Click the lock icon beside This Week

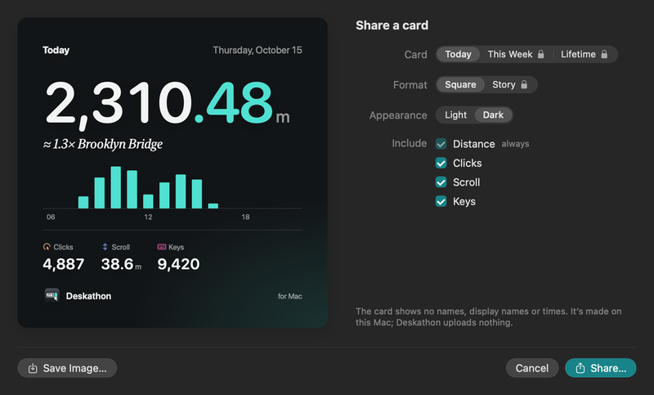(x=541, y=54)
